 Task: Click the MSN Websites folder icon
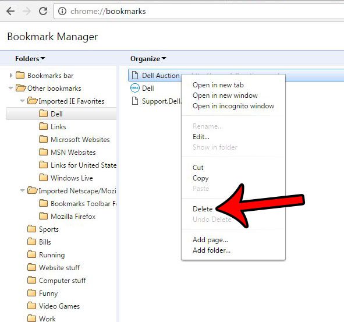pyautogui.click(x=43, y=152)
